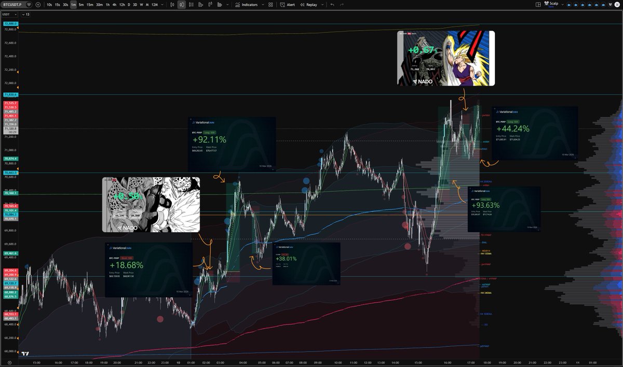Click the add symbol plus icon
This screenshot has width=623, height=367.
tap(38, 5)
